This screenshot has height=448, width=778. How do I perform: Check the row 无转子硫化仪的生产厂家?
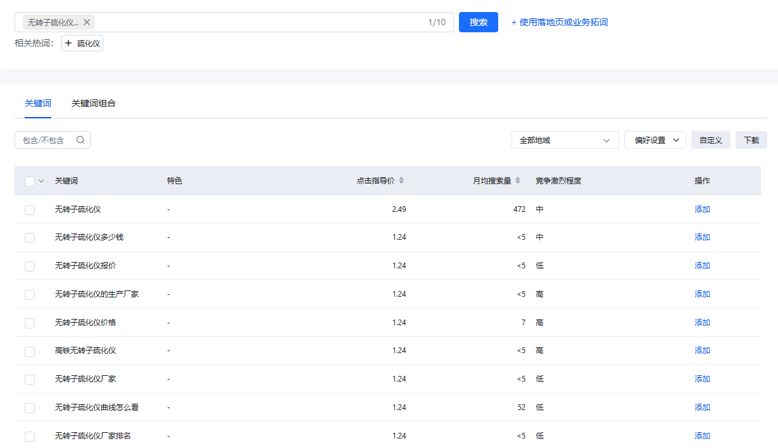(30, 294)
